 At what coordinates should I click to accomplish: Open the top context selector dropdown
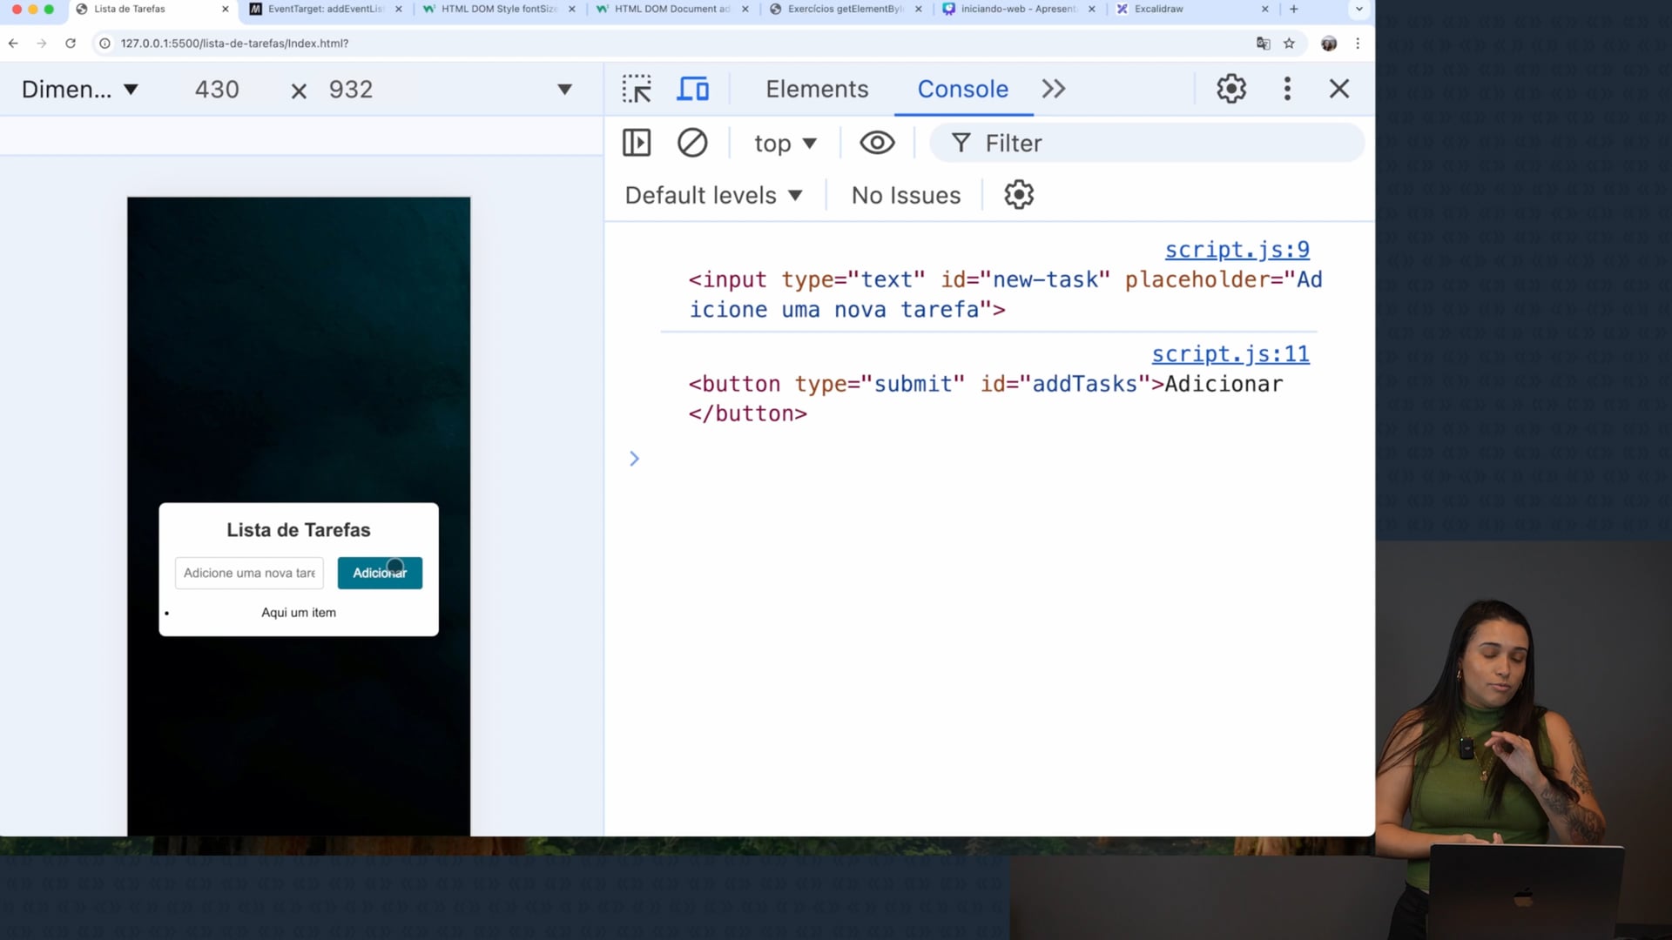coord(785,144)
